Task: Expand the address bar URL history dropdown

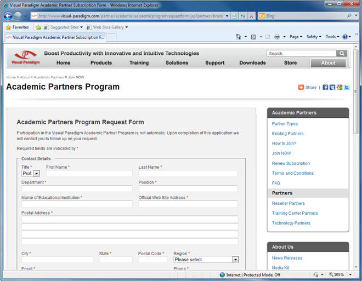Action: (227, 16)
